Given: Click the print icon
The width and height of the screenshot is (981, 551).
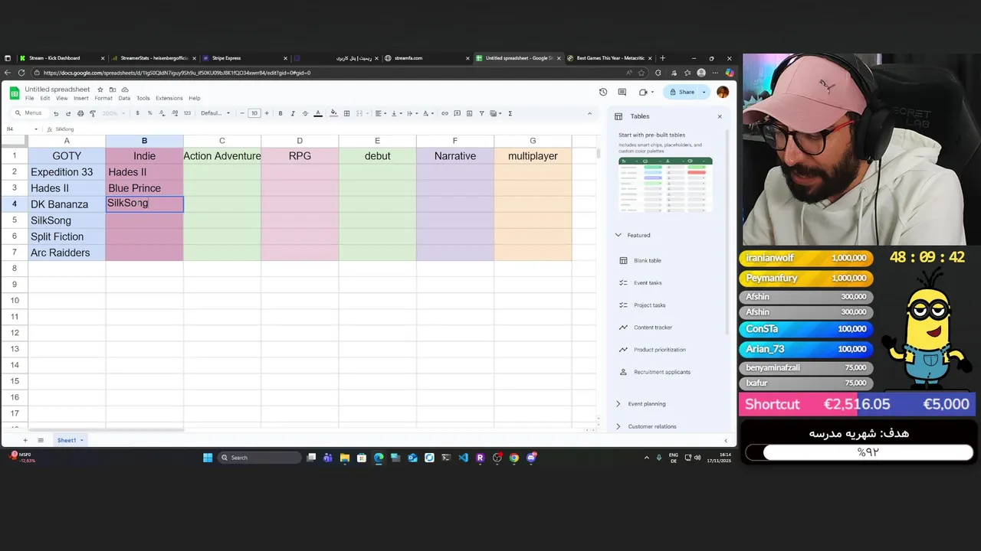Looking at the screenshot, I should (80, 113).
